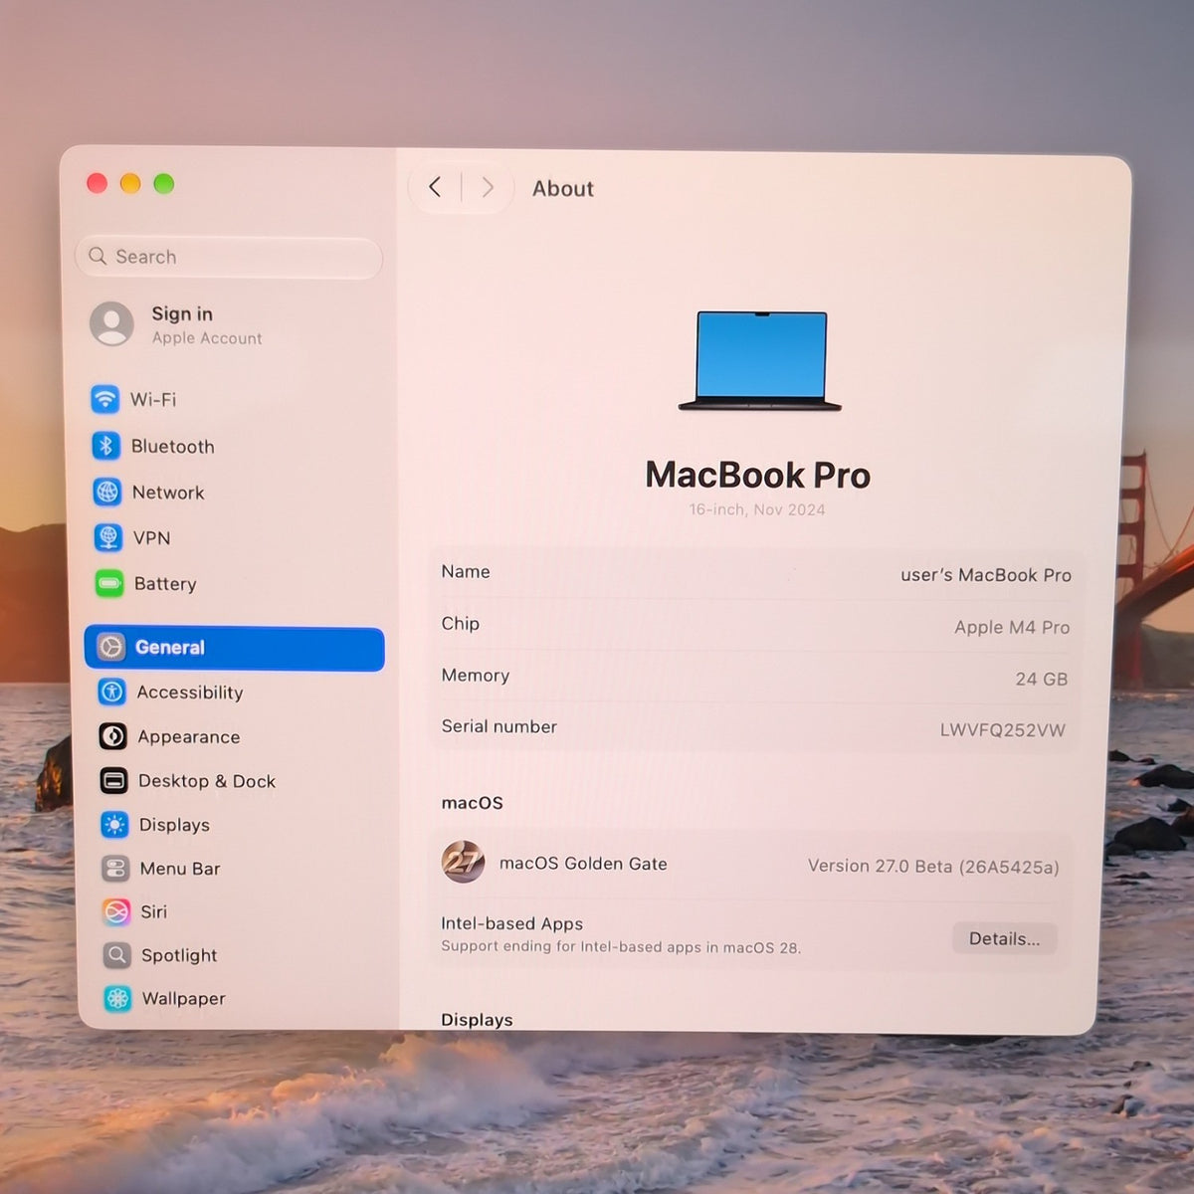Open the Menu Bar icon
Screen dimensions: 1194x1194
pos(116,869)
